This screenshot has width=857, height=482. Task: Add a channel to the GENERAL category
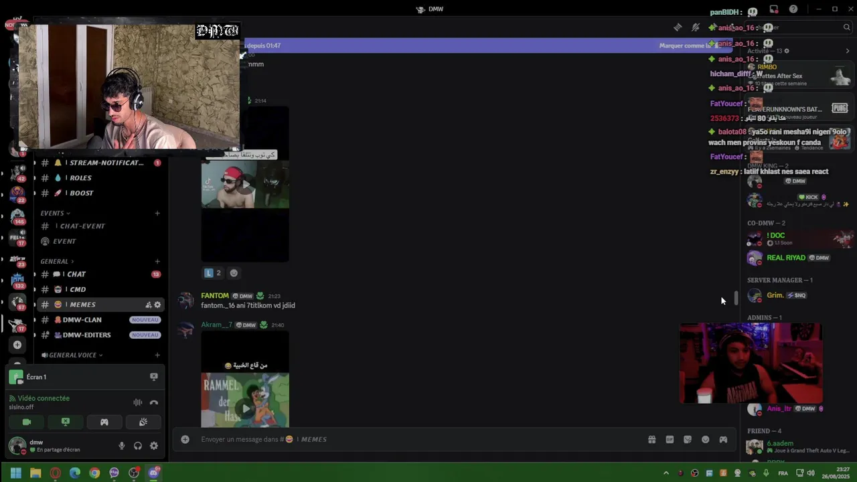157,261
